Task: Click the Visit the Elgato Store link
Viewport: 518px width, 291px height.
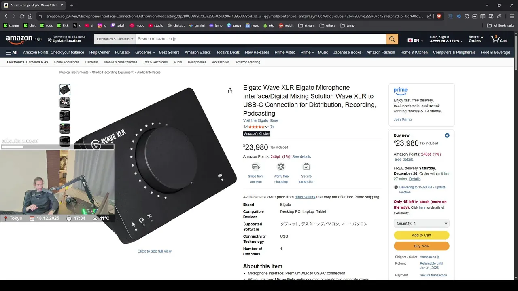Action: (x=261, y=120)
